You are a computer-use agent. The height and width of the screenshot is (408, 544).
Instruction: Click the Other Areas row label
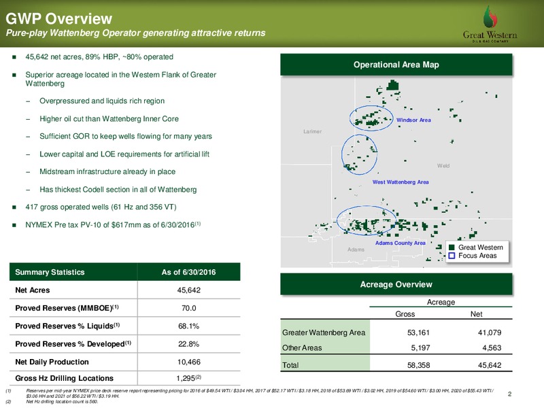(x=302, y=348)
